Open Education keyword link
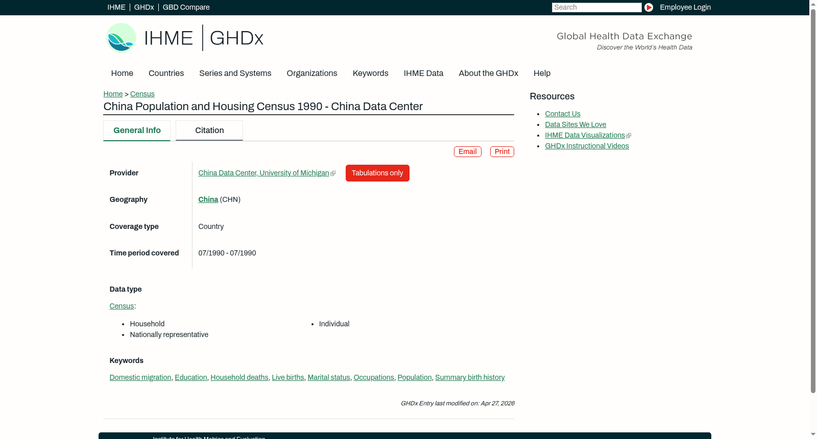Viewport: 817px width, 439px height. 191,377
